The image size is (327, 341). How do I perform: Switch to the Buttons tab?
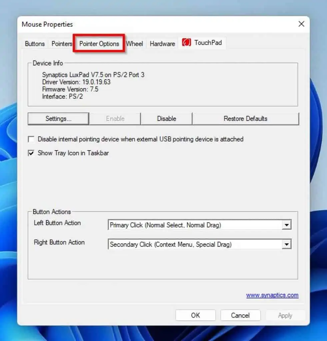tap(35, 44)
